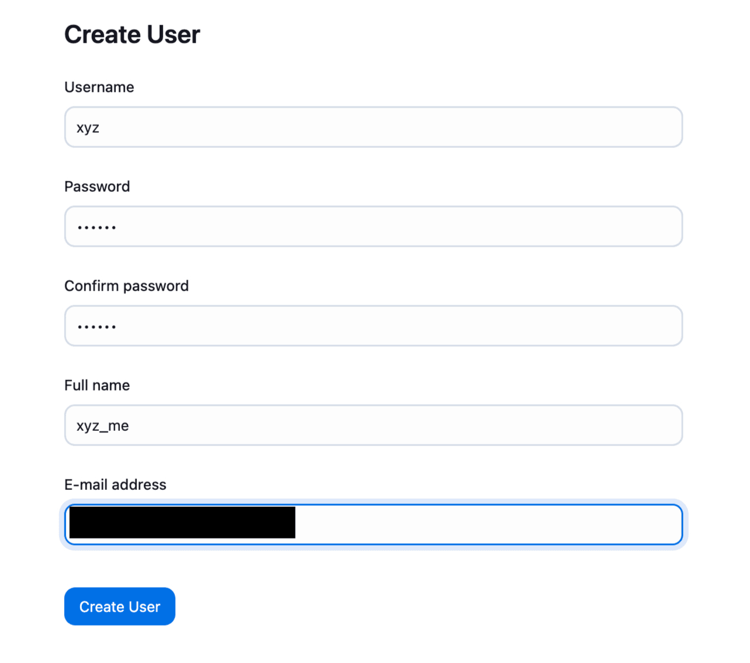Image resolution: width=750 pixels, height=663 pixels.
Task: Click the Confirm password label
Action: (x=126, y=286)
